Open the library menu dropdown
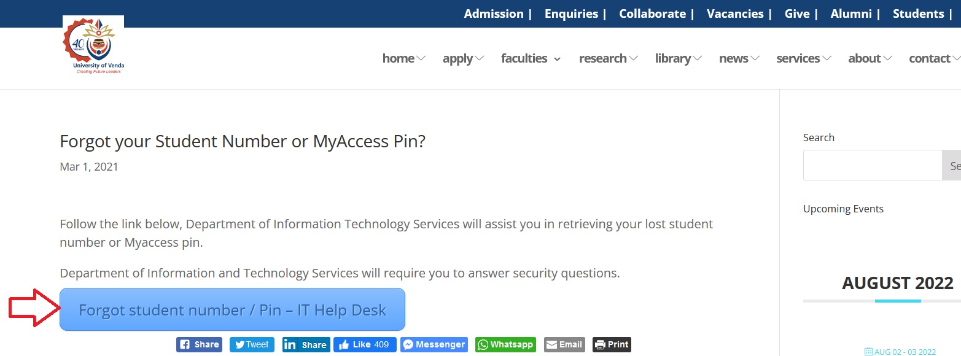 click(678, 58)
